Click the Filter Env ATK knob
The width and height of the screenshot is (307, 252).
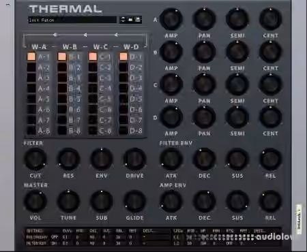(171, 159)
